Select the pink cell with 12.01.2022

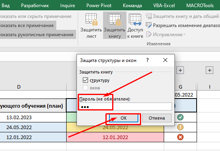[x=115, y=137]
